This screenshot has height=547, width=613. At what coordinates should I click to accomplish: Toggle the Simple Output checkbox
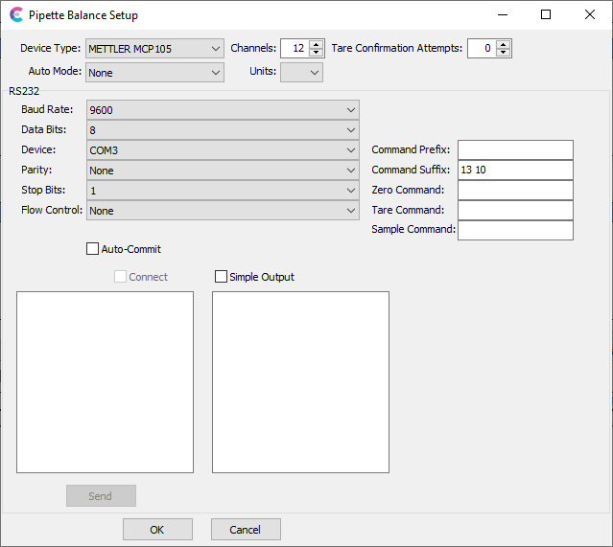click(222, 277)
